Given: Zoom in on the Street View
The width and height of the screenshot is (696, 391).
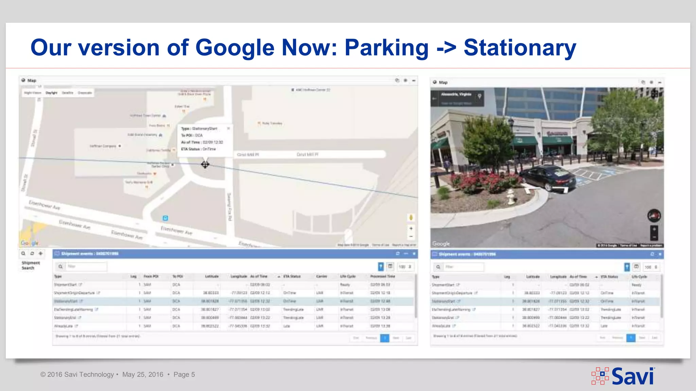Looking at the screenshot, I should pyautogui.click(x=654, y=229).
